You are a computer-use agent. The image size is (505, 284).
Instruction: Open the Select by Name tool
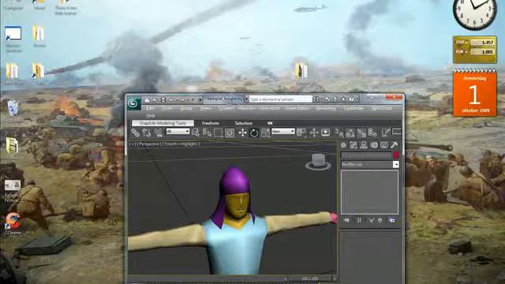[x=207, y=133]
